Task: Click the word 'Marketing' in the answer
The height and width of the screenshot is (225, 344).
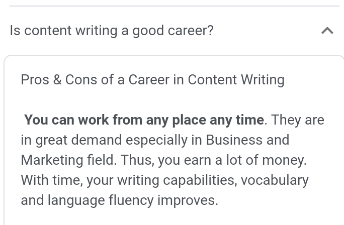Action: [x=52, y=160]
